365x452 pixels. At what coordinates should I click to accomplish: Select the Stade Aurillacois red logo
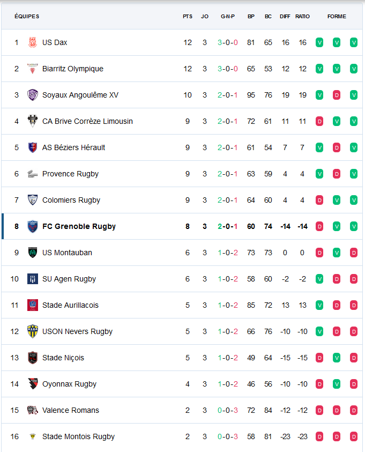point(33,305)
